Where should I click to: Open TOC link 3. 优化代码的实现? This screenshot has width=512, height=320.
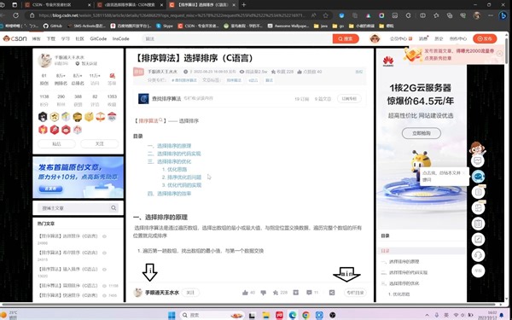pyautogui.click(x=182, y=185)
